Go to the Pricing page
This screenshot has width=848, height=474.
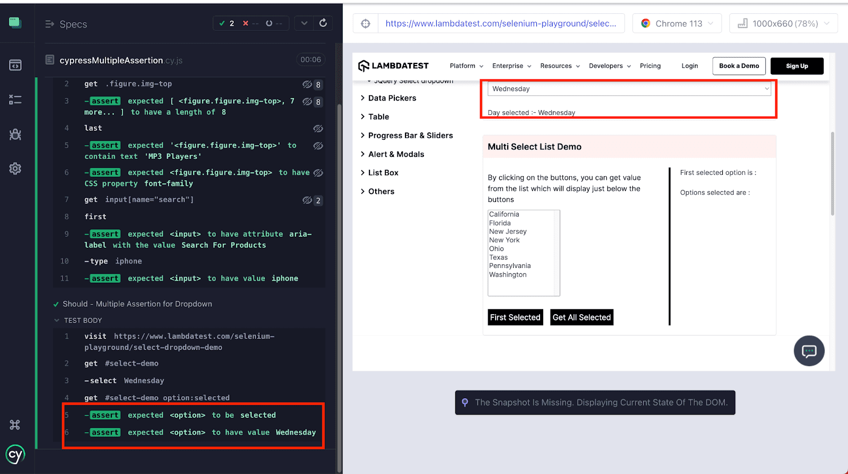point(650,66)
